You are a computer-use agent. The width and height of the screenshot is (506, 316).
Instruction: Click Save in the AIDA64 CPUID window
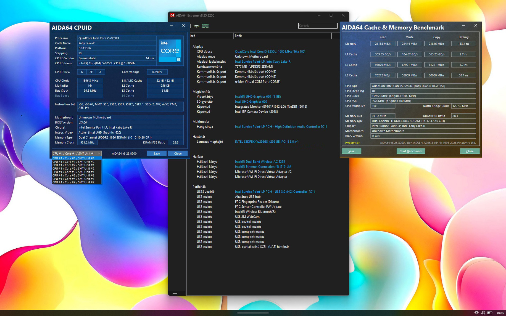pos(157,153)
